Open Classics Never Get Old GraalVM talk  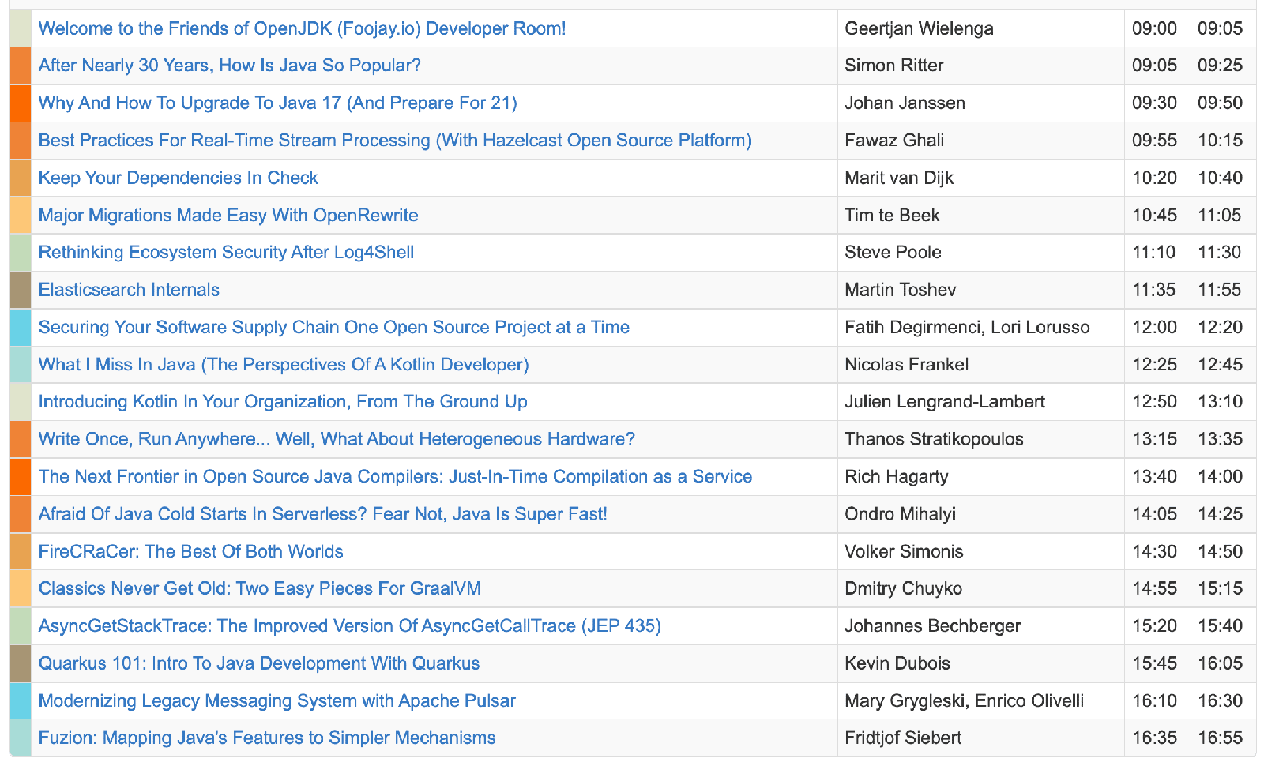click(x=259, y=589)
